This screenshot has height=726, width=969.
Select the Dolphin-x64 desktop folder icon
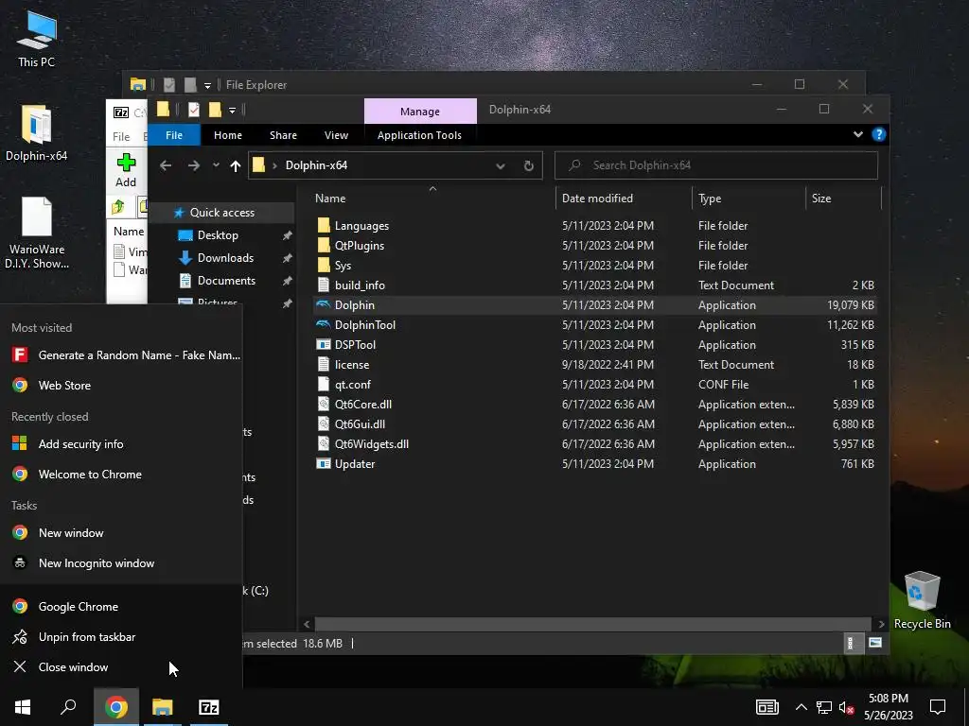pos(37,132)
